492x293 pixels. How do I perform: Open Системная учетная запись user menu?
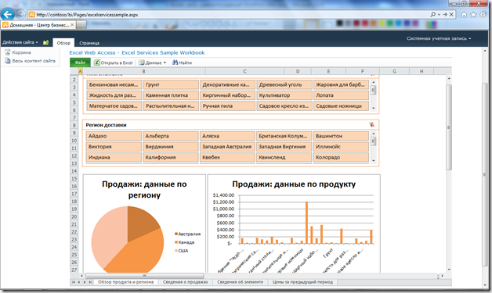tap(439, 38)
